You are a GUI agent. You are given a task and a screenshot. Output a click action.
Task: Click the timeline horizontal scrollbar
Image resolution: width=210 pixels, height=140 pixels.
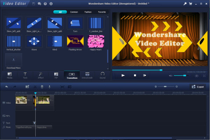[95, 138]
